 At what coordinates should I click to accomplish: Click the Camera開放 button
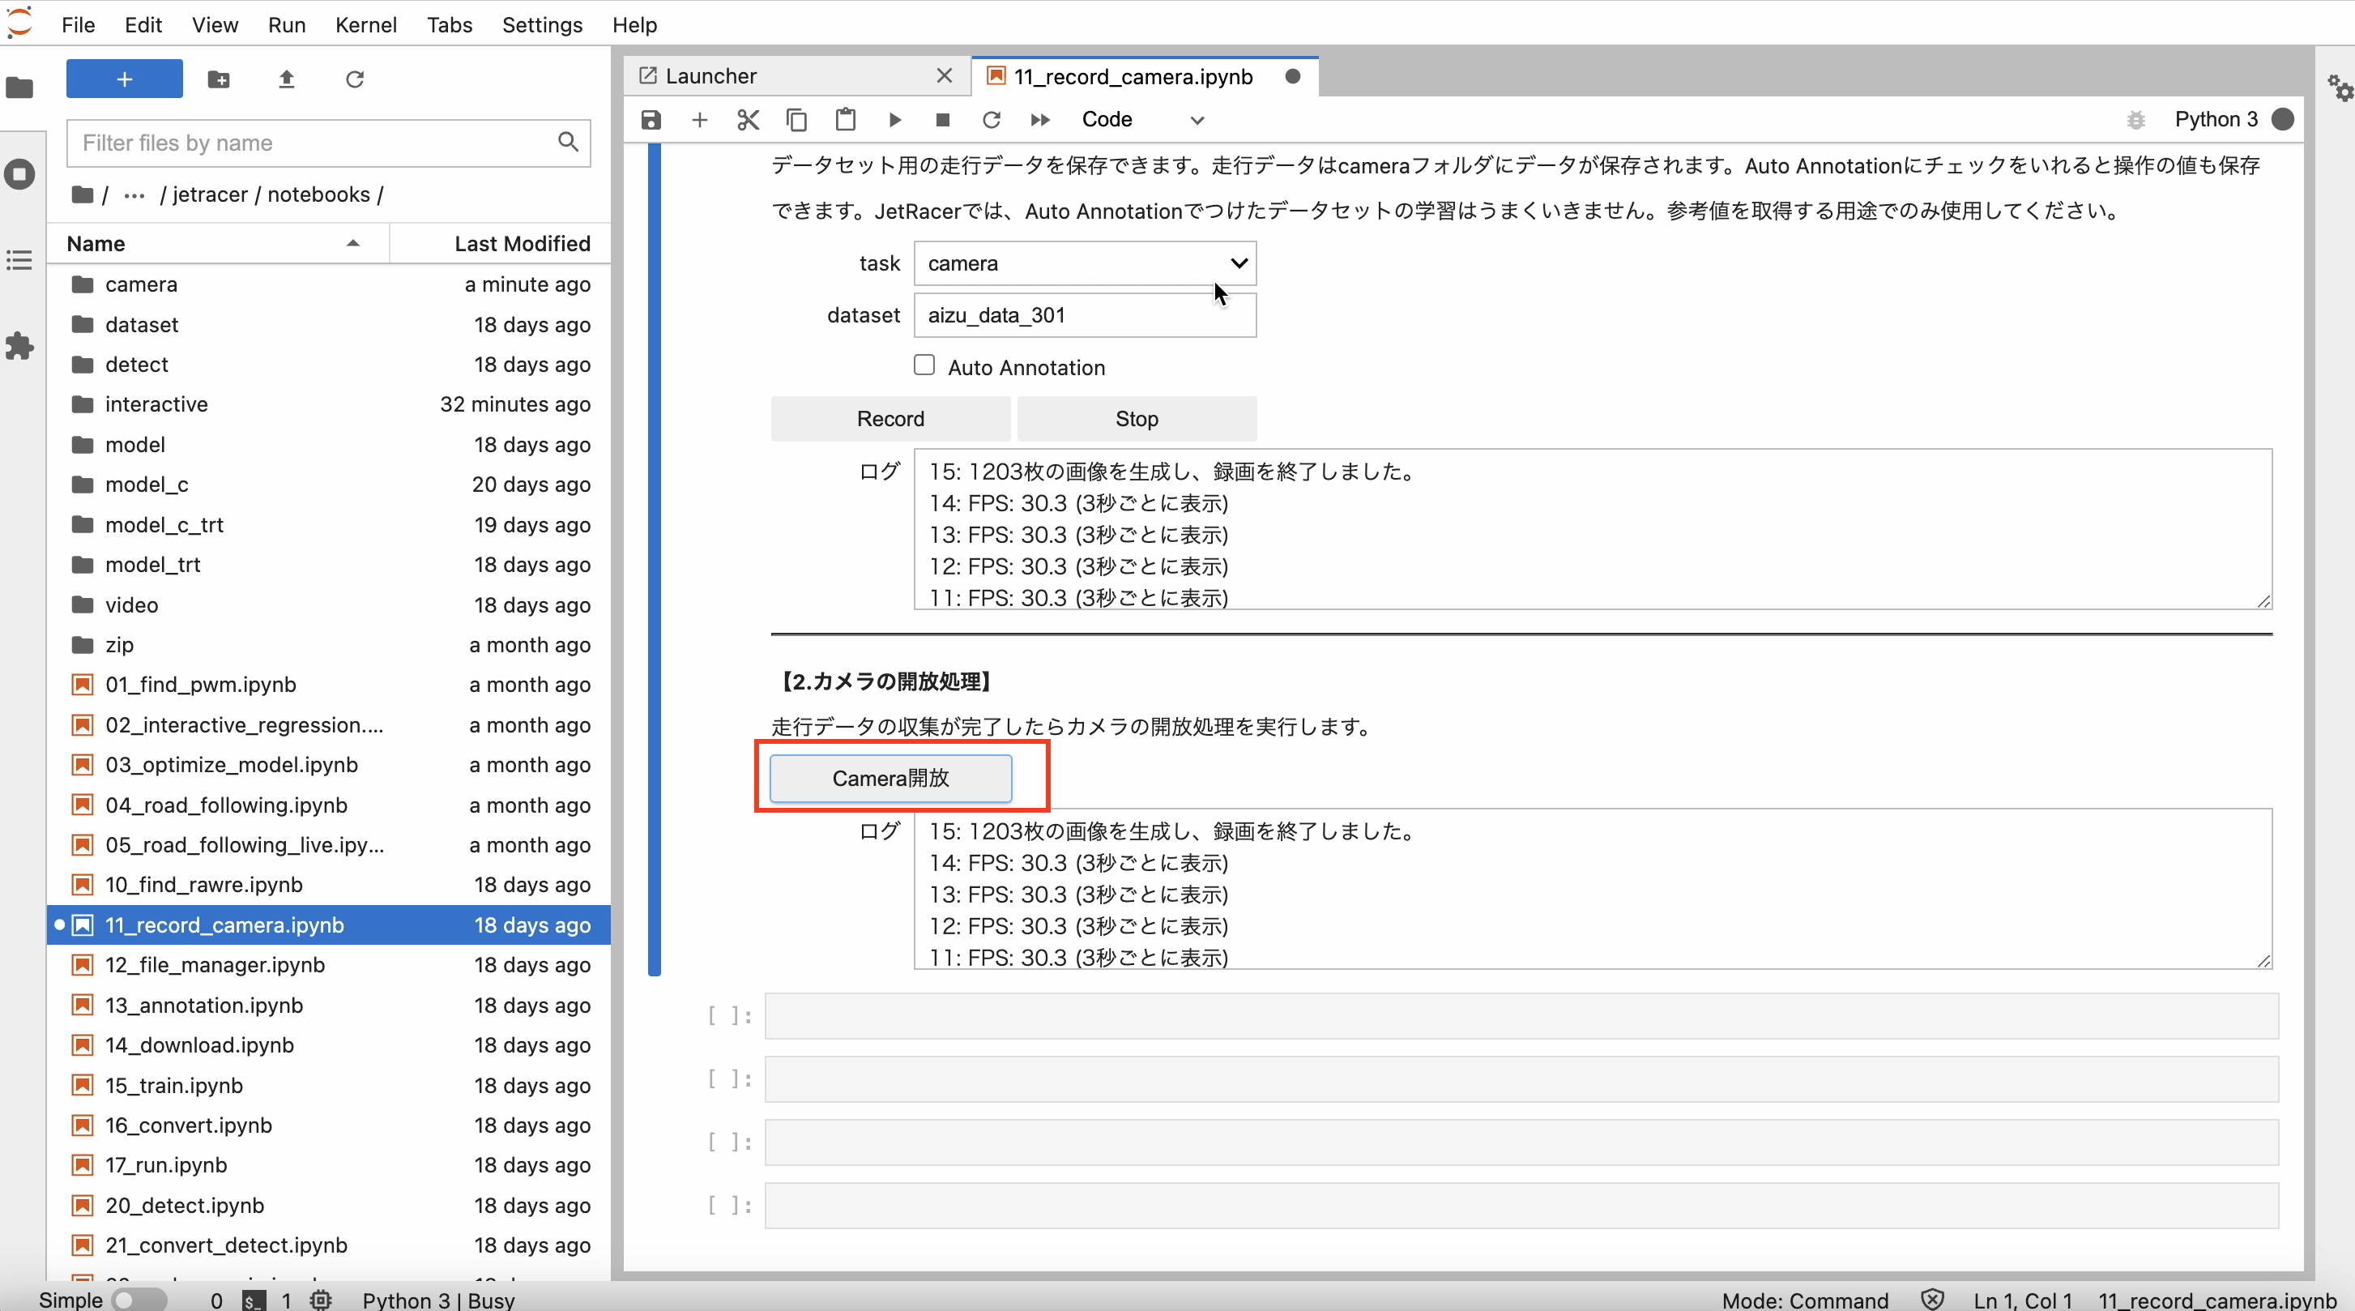pyautogui.click(x=890, y=778)
